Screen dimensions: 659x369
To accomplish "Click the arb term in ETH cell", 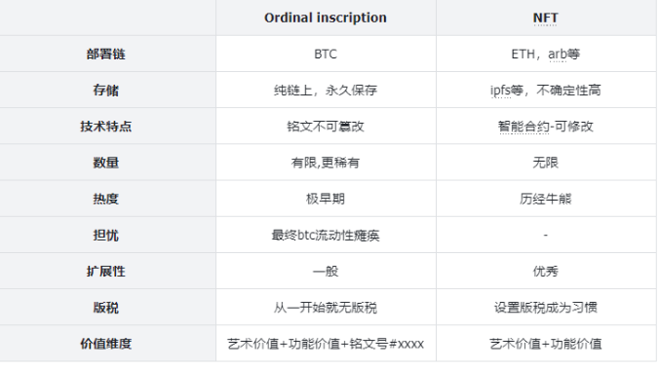I will pos(558,55).
